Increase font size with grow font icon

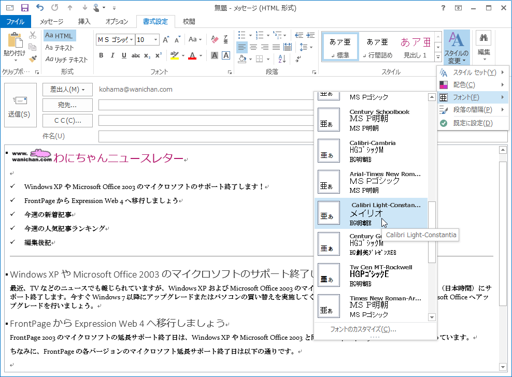166,39
